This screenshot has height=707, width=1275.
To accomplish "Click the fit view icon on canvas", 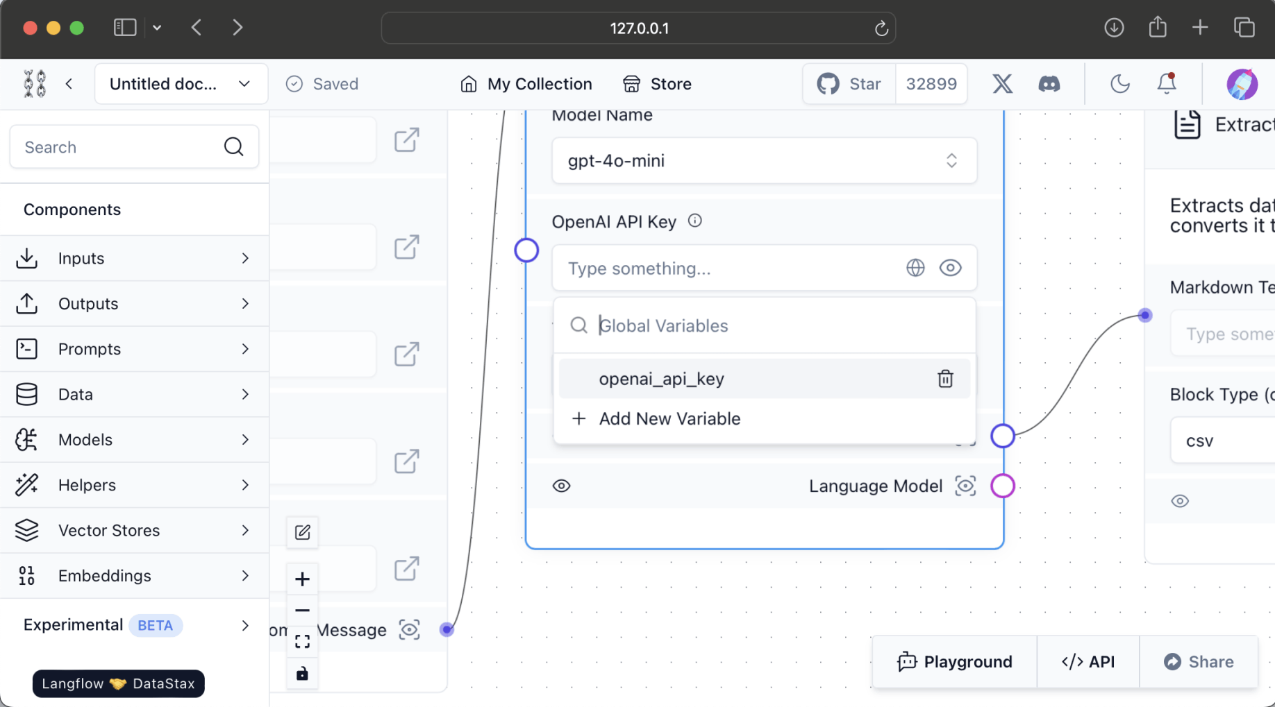I will (302, 642).
